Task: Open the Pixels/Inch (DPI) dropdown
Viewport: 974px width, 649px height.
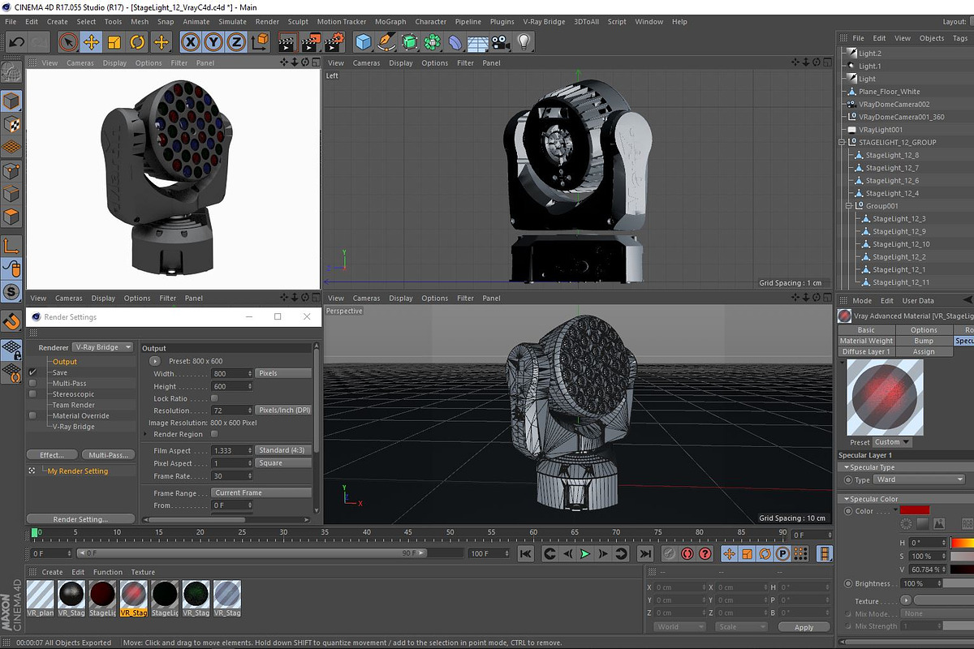Action: [283, 410]
